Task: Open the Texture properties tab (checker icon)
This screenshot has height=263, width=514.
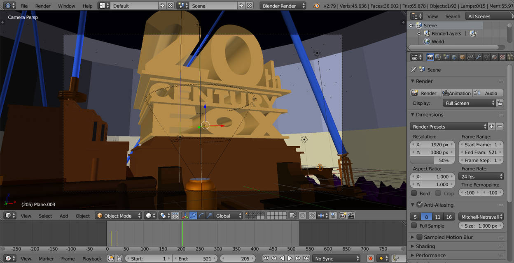Action: (502, 57)
